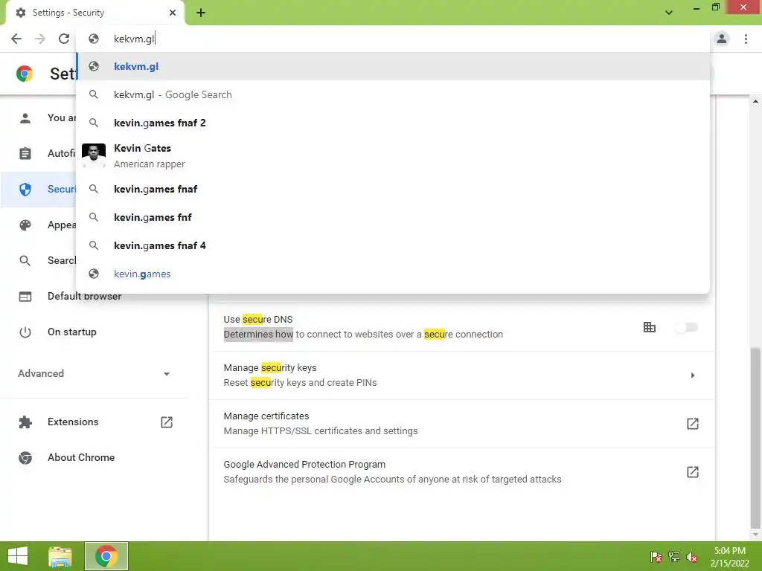Click tab search chevron in title bar
Screen dimensions: 762x571
tap(669, 13)
